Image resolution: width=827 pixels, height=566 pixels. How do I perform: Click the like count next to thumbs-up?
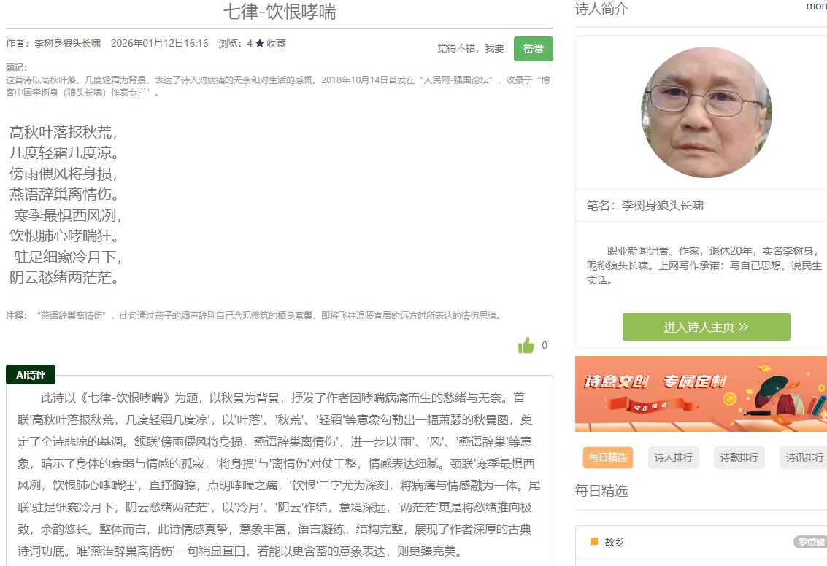(x=545, y=346)
